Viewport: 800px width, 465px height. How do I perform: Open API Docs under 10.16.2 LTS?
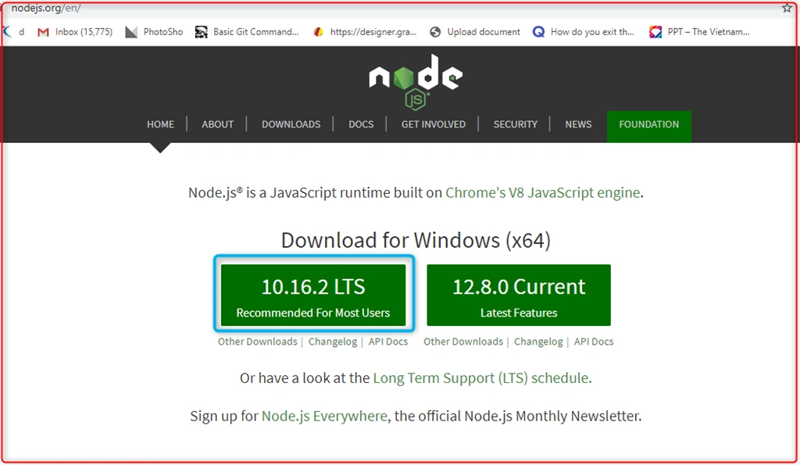[388, 342]
